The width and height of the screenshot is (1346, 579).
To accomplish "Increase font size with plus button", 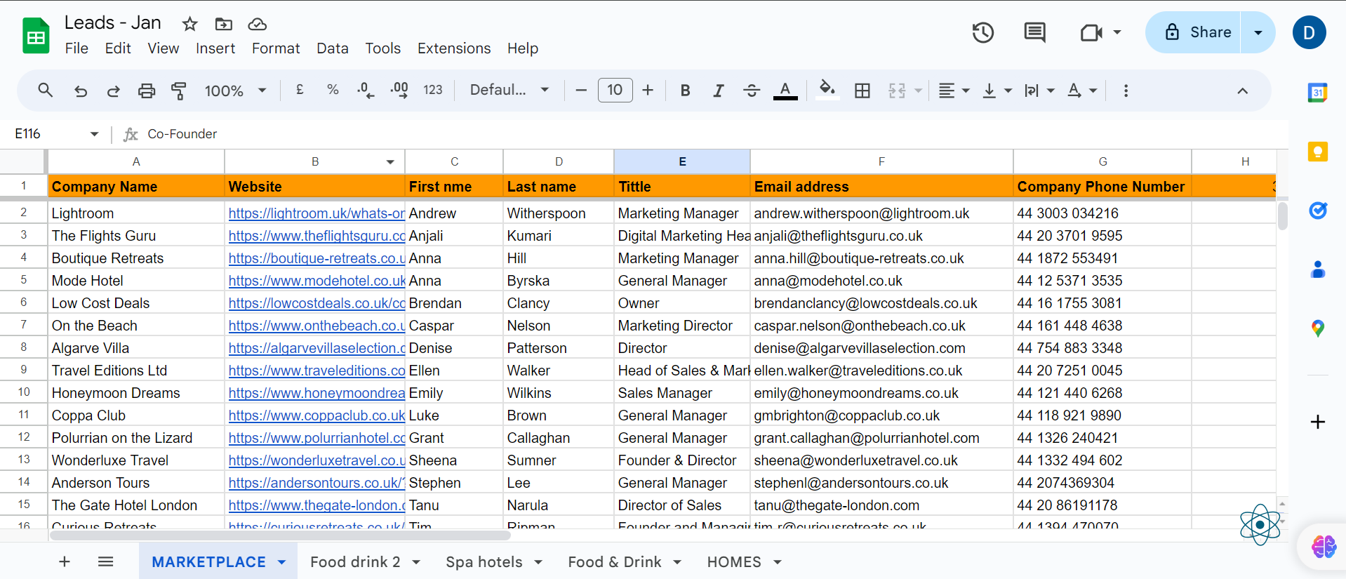I will [648, 90].
